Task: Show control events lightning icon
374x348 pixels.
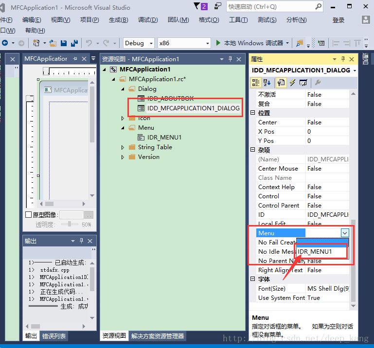Action: [292, 83]
